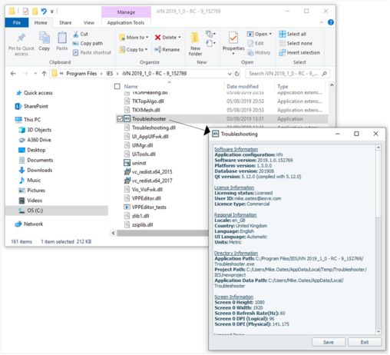This screenshot has width=390, height=355.
Task: Open the Copy to dropdown
Action: coord(134,50)
